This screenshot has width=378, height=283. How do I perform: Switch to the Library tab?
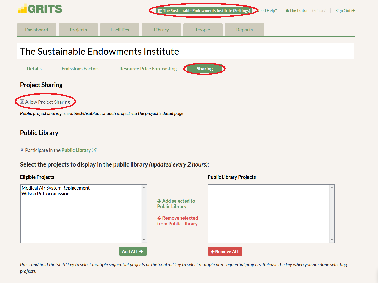click(161, 30)
